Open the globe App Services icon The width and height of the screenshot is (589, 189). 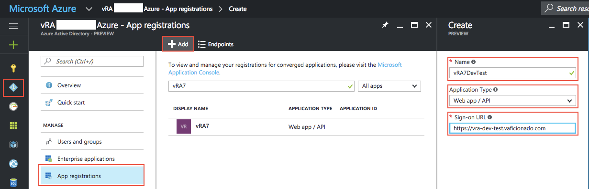coord(13,164)
